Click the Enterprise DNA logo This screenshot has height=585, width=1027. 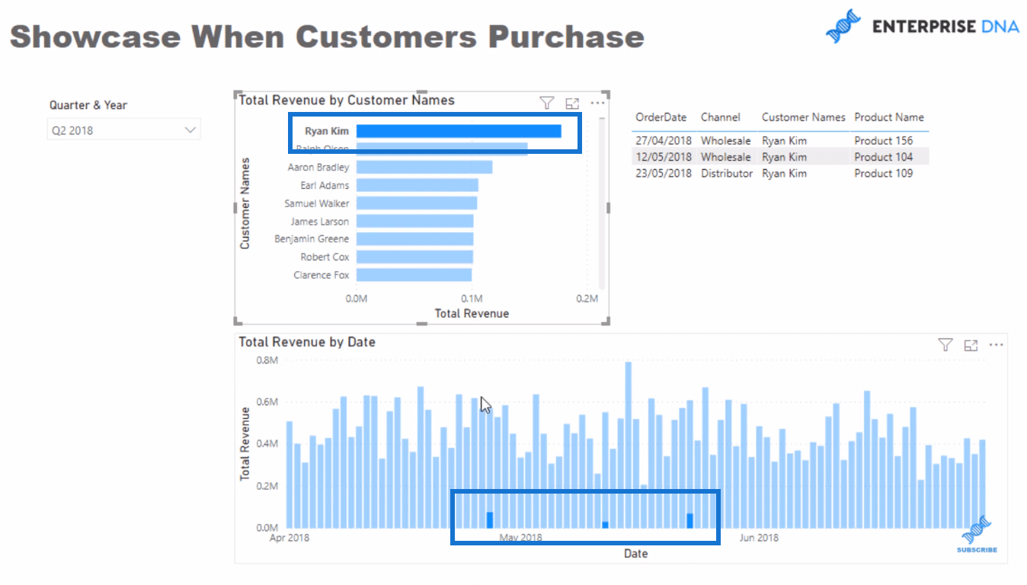[922, 27]
